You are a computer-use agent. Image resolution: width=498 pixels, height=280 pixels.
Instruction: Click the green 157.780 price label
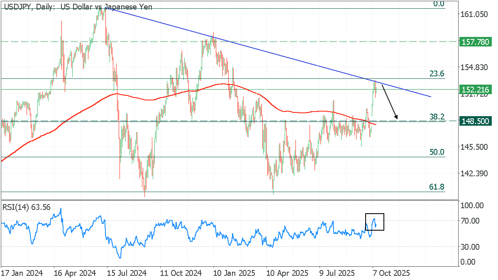point(475,42)
